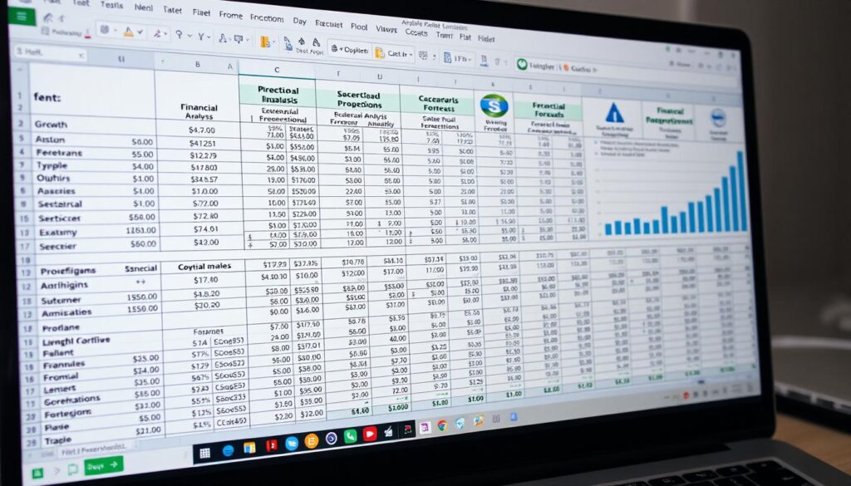Click the Duplicates button in the toolbar
This screenshot has width=851, height=486.
[357, 50]
